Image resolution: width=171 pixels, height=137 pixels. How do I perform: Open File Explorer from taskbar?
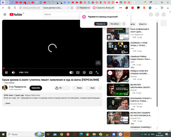[94, 134]
